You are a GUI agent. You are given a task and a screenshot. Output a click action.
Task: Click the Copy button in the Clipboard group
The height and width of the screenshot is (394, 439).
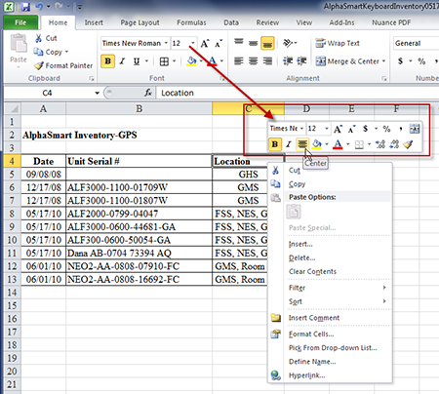[x=51, y=52]
